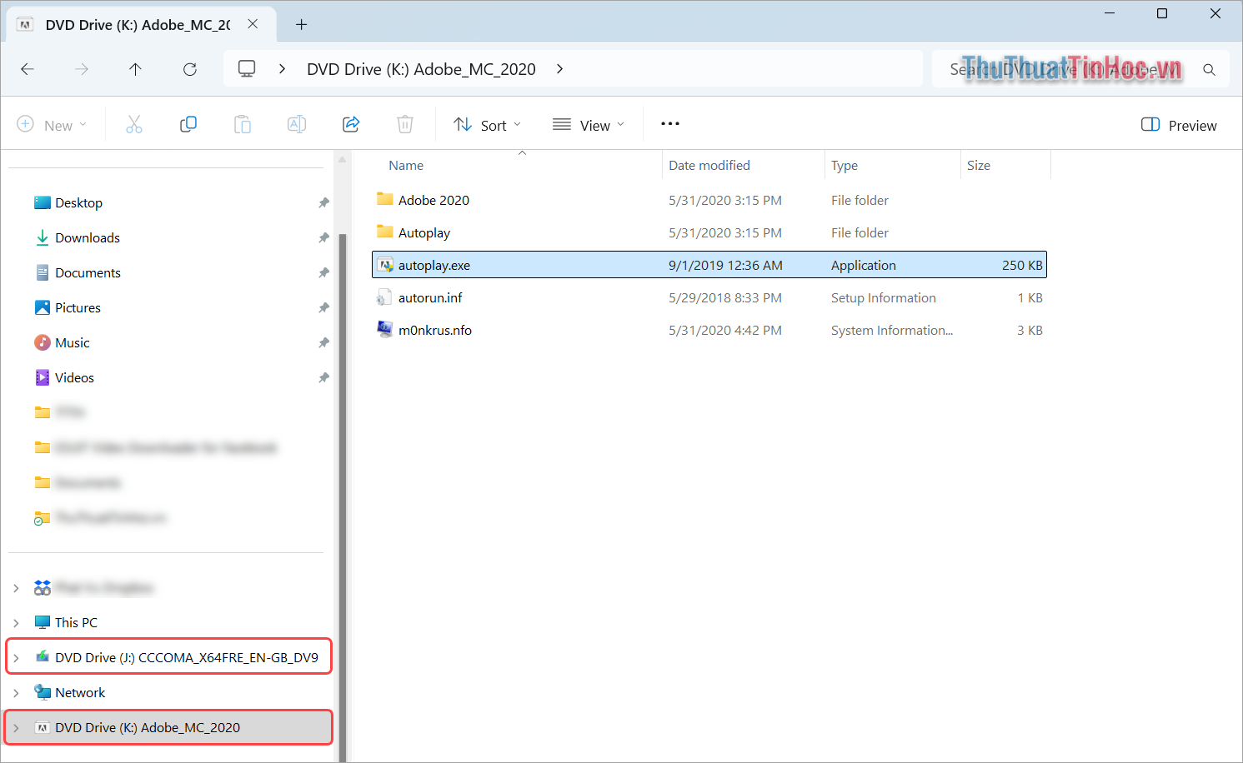Click the Cut scissors icon
The image size is (1243, 763).
click(134, 125)
